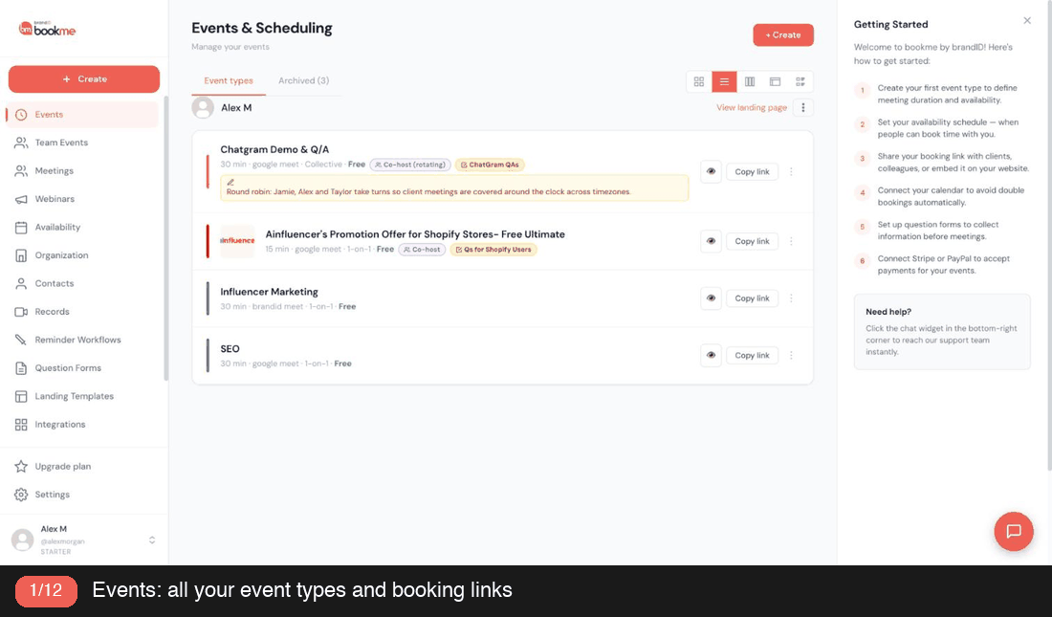The height and width of the screenshot is (617, 1052).
Task: Click Alex M avatar above event list
Action: [x=203, y=107]
